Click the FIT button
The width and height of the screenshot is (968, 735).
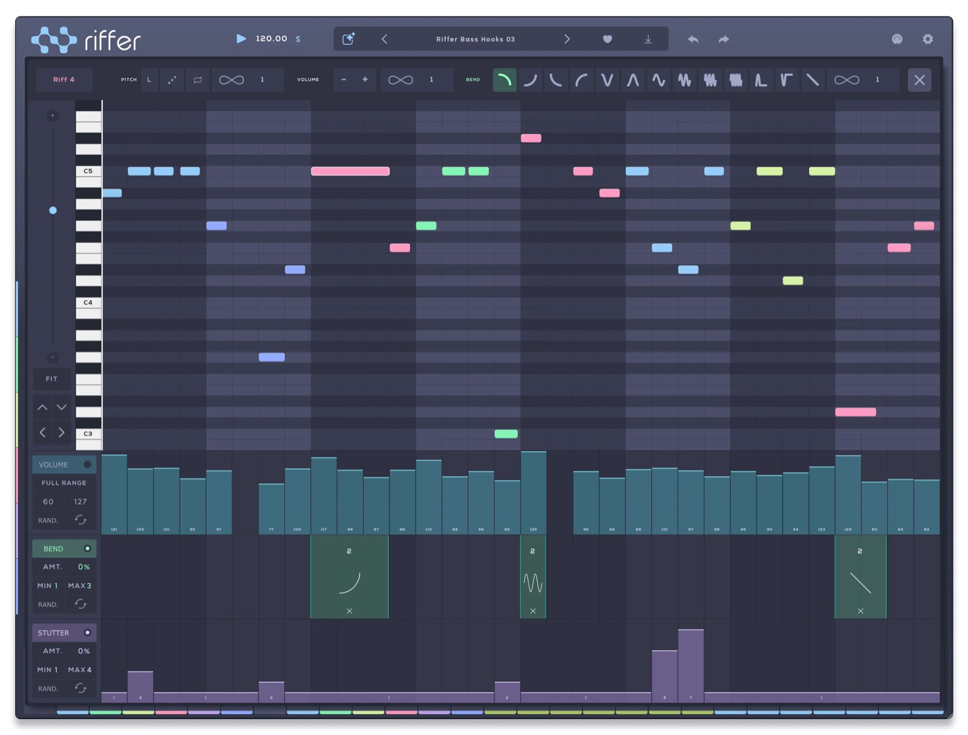click(52, 379)
